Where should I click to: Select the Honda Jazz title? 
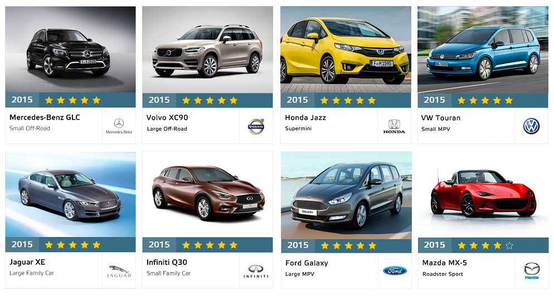click(305, 117)
